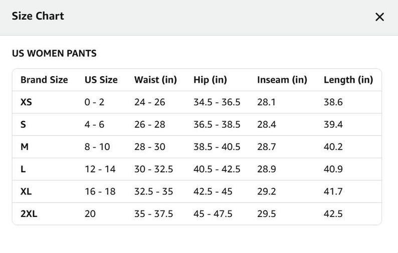Click the 38.6 length value

[x=333, y=102]
